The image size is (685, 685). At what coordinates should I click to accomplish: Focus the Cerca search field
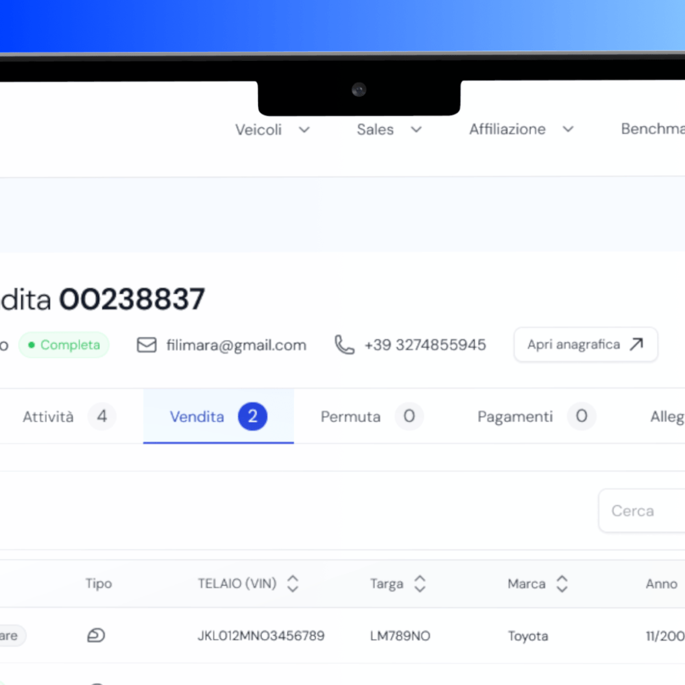pyautogui.click(x=642, y=511)
